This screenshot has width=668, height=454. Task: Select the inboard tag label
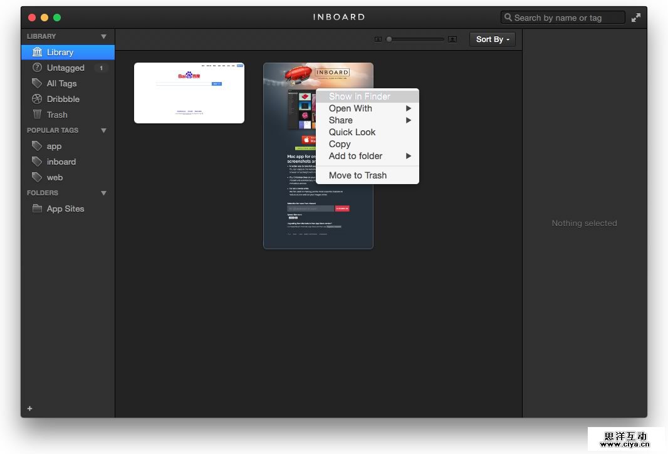(61, 162)
